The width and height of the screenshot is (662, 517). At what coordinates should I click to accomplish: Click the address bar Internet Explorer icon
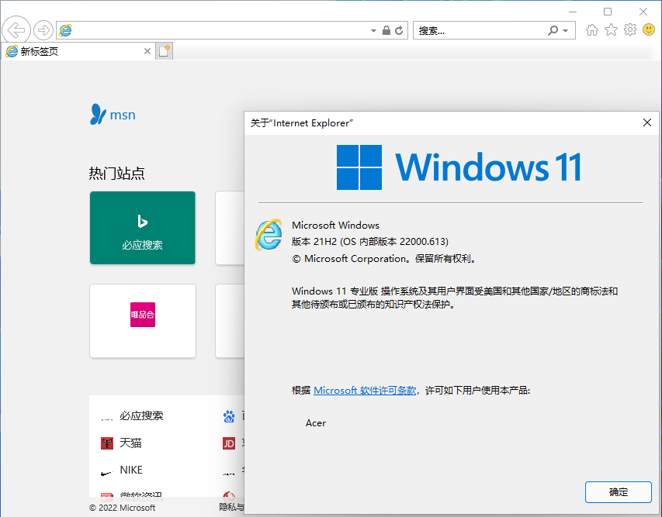65,30
